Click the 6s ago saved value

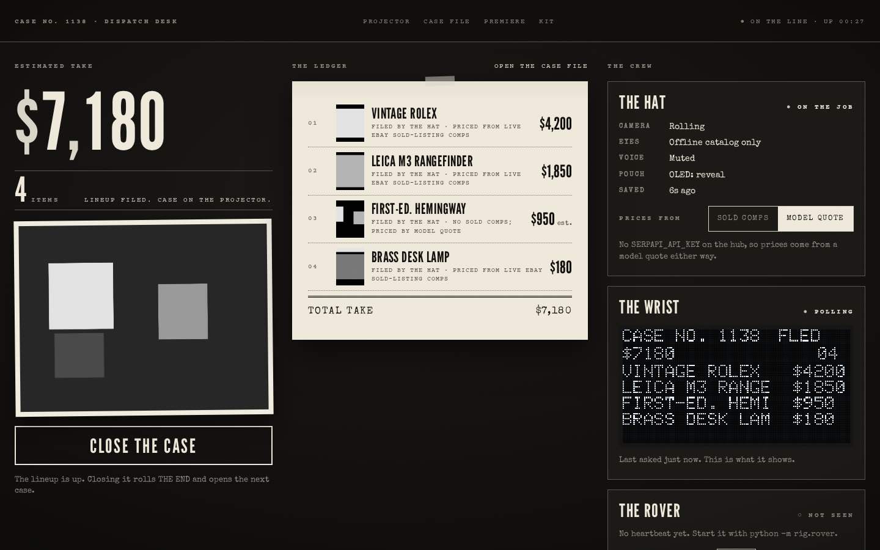(x=682, y=191)
